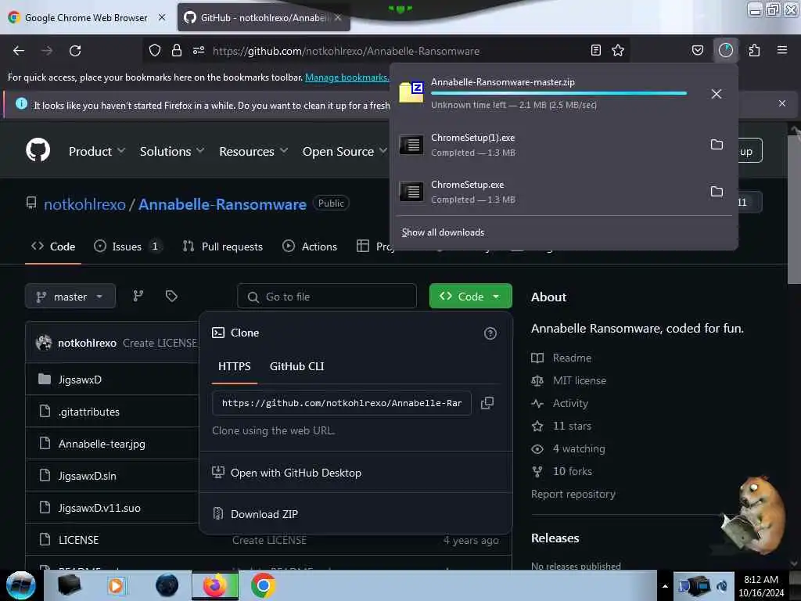Image resolution: width=801 pixels, height=601 pixels.
Task: Expand the Open Source navigation dropdown
Action: tap(345, 151)
